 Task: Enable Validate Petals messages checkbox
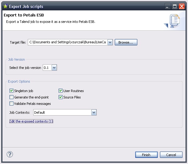pos(12,104)
